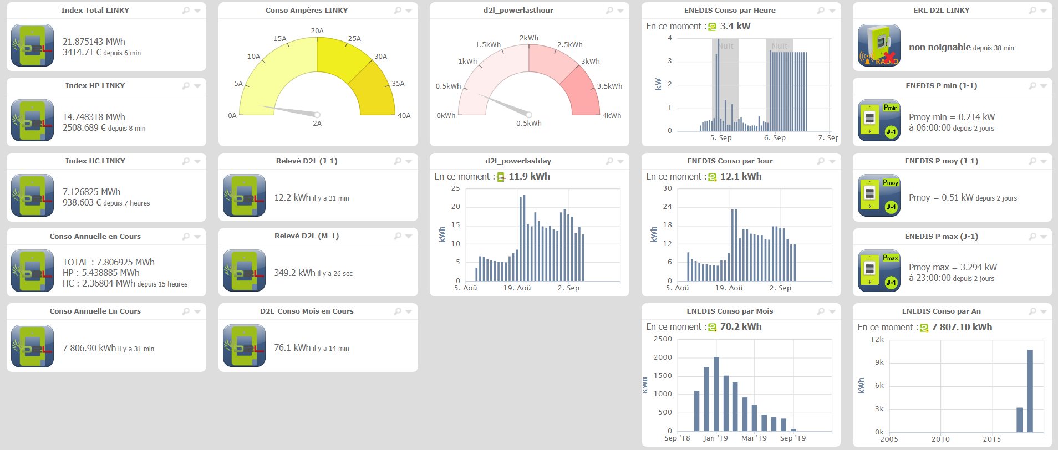This screenshot has height=450, width=1058.
Task: Click the tallest bar in ENEDIS Conso par An
Action: pos(1030,391)
